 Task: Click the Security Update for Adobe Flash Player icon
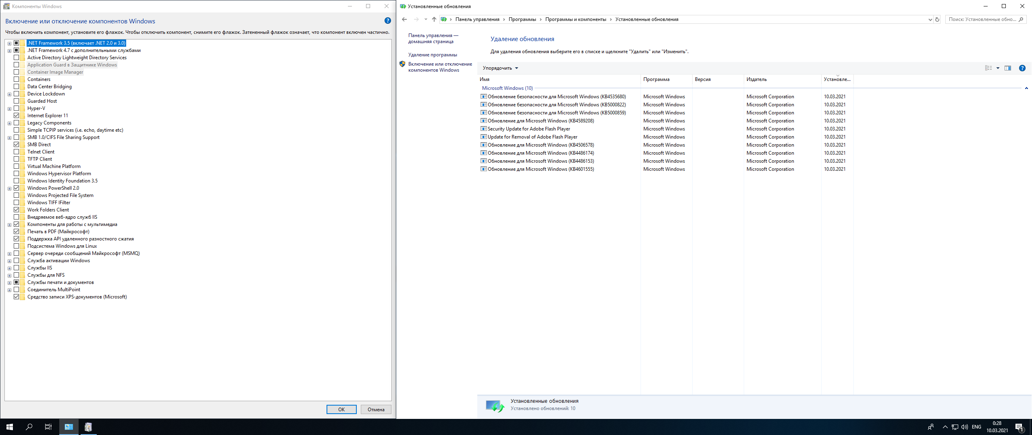coord(483,129)
